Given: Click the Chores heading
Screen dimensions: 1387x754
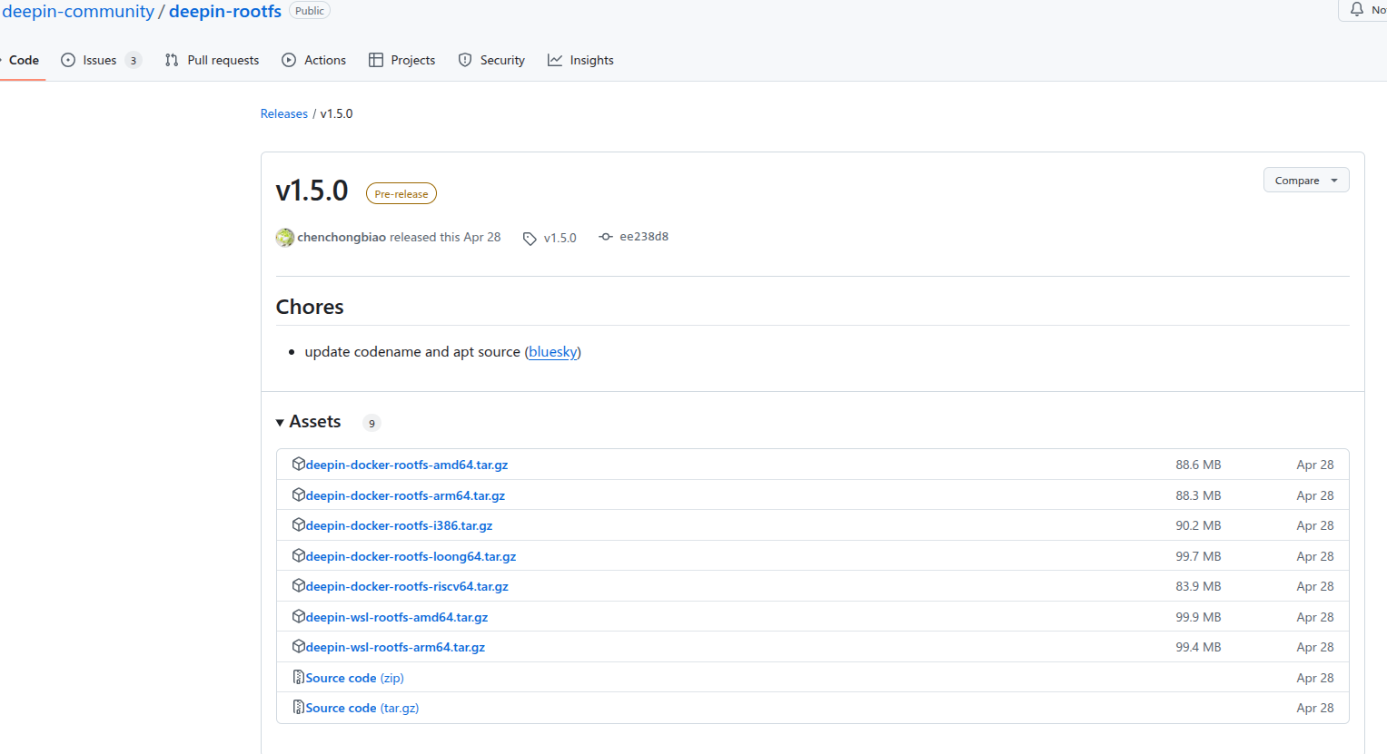Looking at the screenshot, I should click(x=310, y=307).
